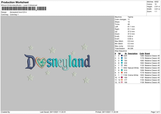This screenshot has height=114, width=161.
Task: Click the light blue swatch for code 1132
Action: (122, 65)
